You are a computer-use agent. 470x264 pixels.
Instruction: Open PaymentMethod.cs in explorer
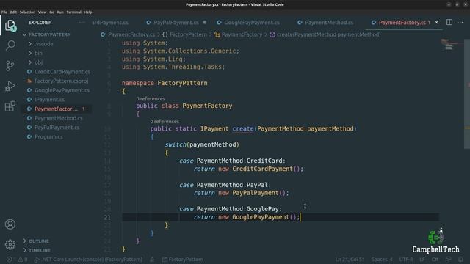coord(59,118)
